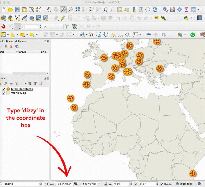Expand Select by Location dropdown arrow
This screenshot has width=205, height=187.
tap(37, 35)
